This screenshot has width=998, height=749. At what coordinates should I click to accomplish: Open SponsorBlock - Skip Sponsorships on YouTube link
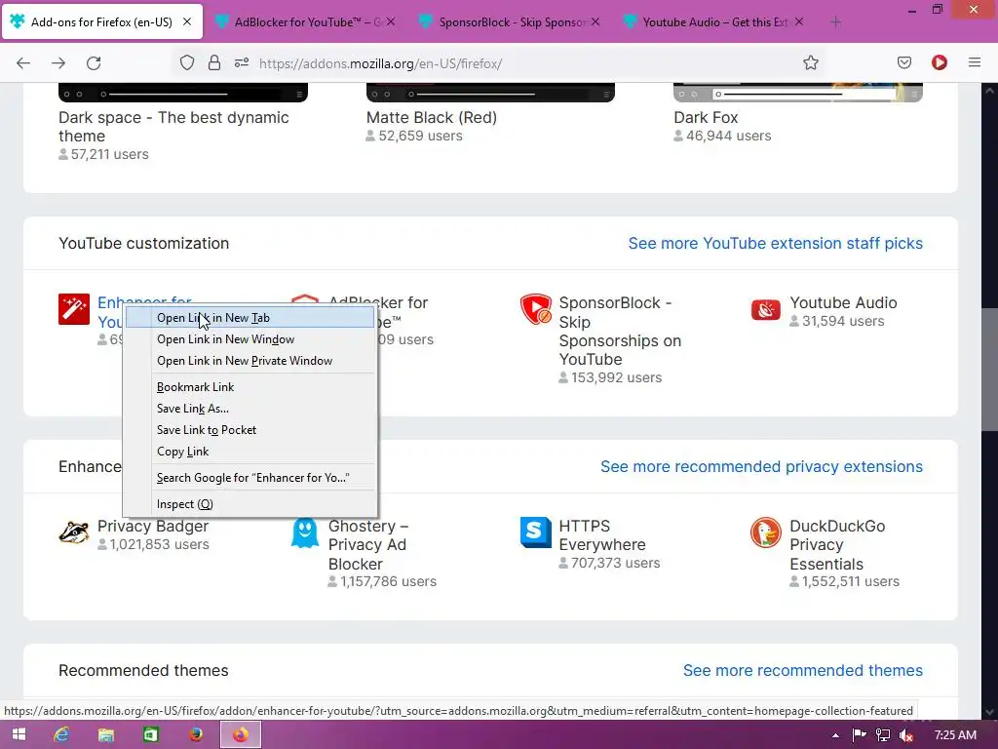[620, 332]
